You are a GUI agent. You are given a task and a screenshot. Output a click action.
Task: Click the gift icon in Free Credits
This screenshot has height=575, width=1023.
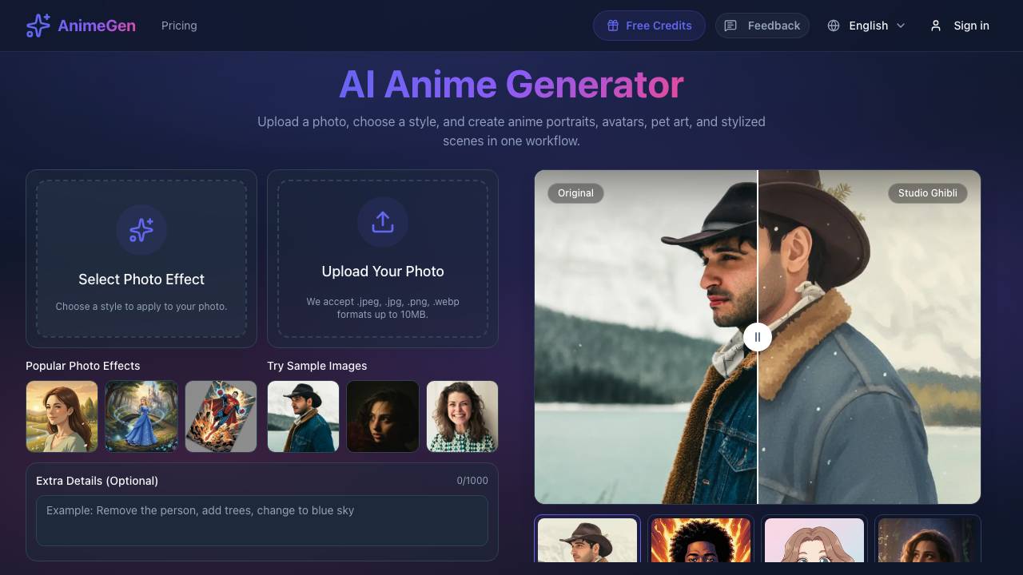point(613,26)
